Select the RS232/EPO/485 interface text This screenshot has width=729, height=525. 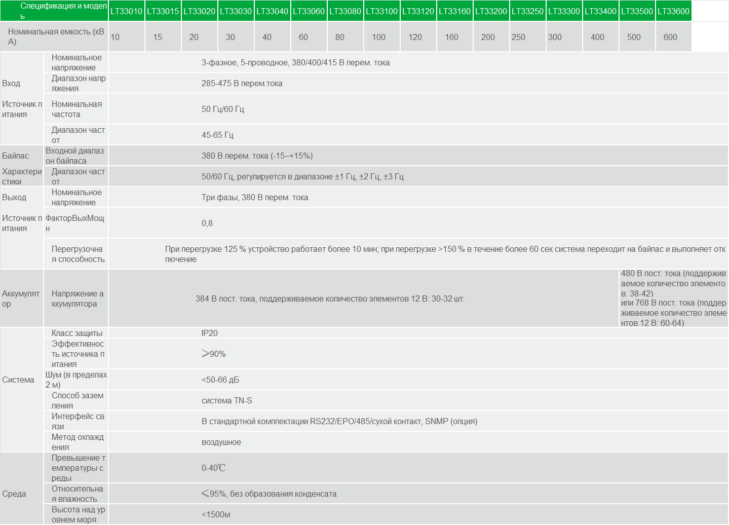coord(339,422)
